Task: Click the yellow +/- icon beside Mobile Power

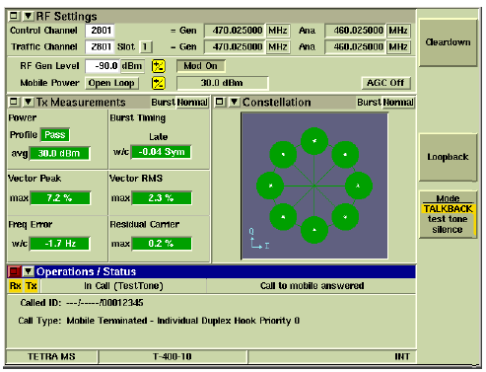Action: [158, 83]
